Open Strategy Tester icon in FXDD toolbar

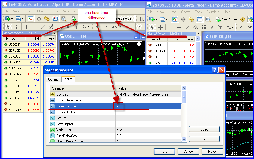(208, 19)
